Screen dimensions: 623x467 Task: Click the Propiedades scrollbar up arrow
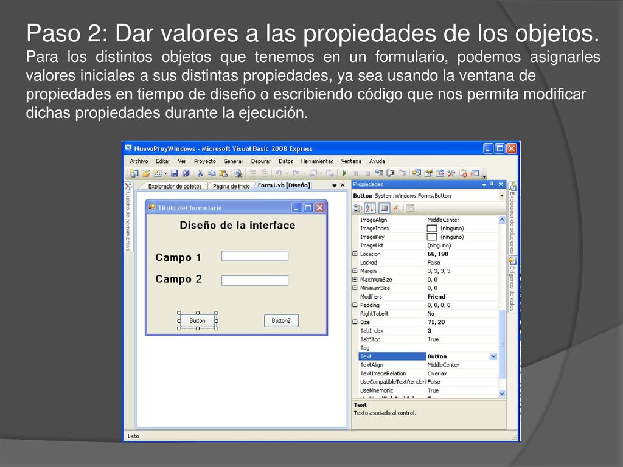tap(502, 220)
